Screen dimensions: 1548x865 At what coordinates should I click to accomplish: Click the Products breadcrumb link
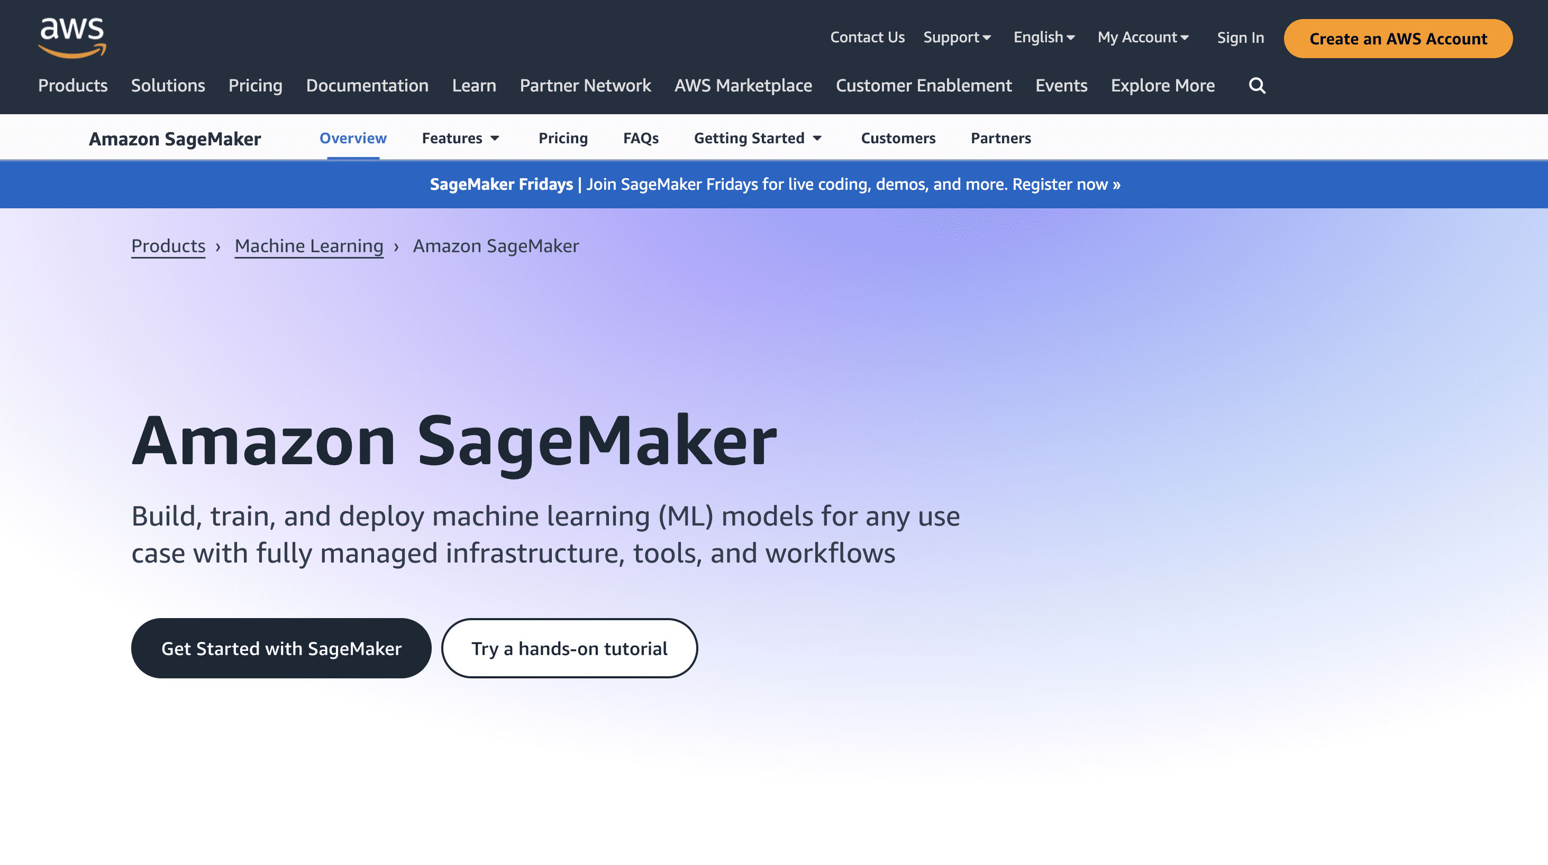pos(168,246)
